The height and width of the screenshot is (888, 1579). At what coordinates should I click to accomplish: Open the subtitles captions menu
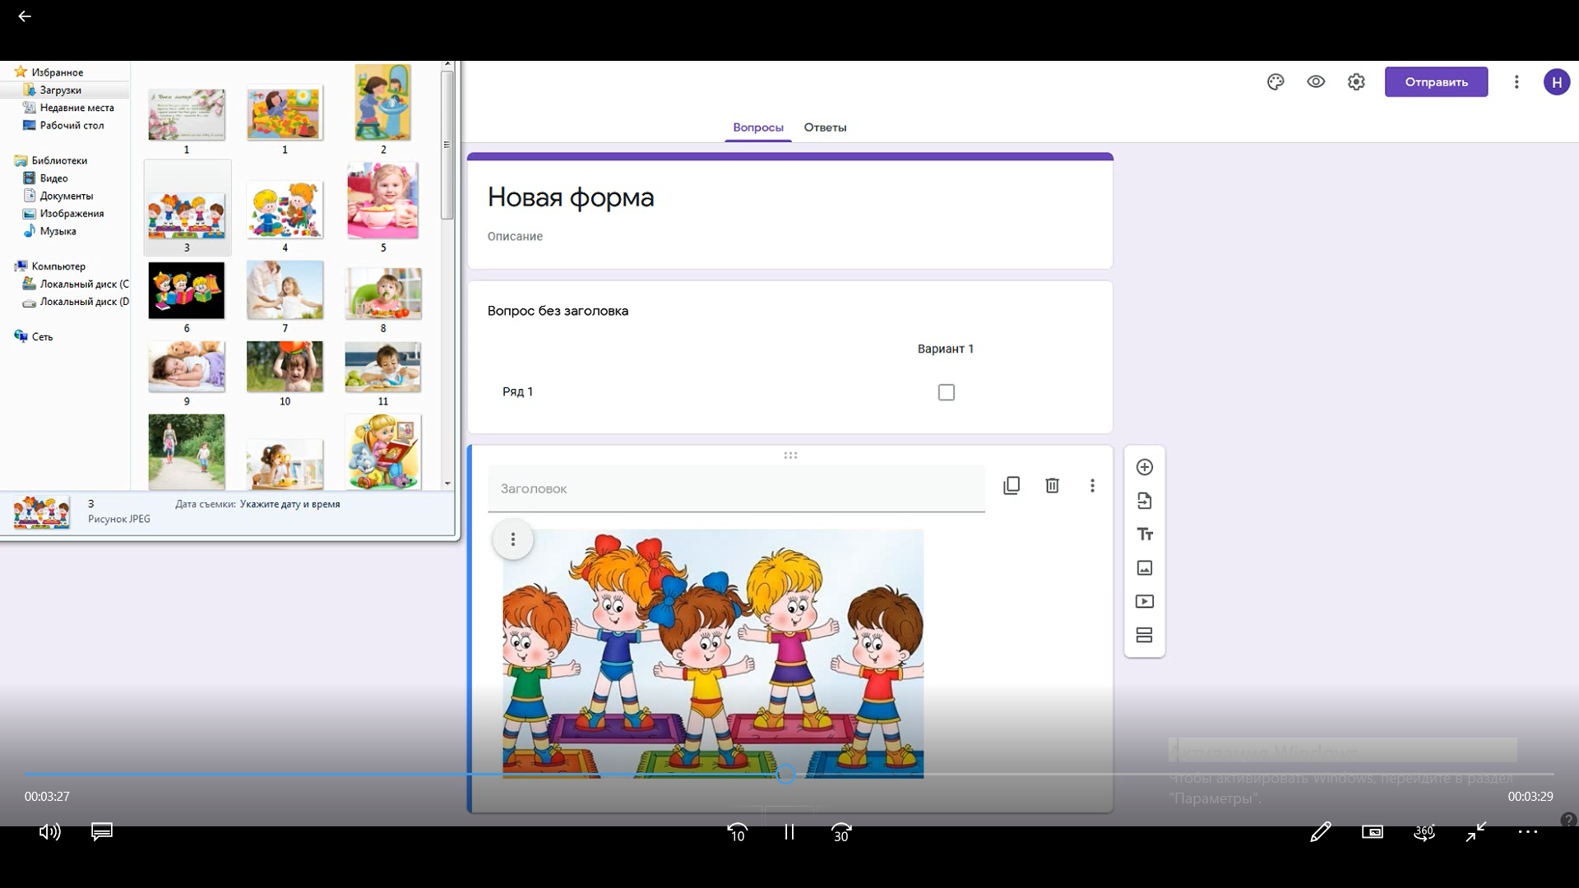pyautogui.click(x=102, y=832)
